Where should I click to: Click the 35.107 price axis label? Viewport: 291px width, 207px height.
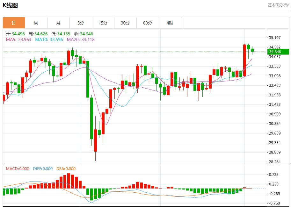tap(274, 38)
